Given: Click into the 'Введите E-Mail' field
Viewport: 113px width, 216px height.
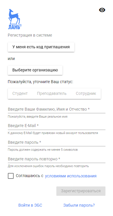Looking at the screenshot, I should coord(56,126).
